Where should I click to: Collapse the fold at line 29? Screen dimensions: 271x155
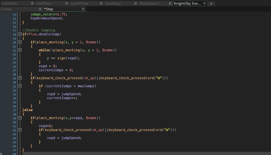(x=20, y=78)
